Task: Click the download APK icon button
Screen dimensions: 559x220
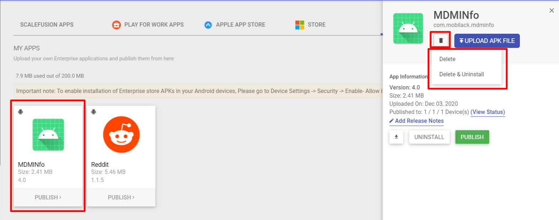Action: [x=396, y=137]
